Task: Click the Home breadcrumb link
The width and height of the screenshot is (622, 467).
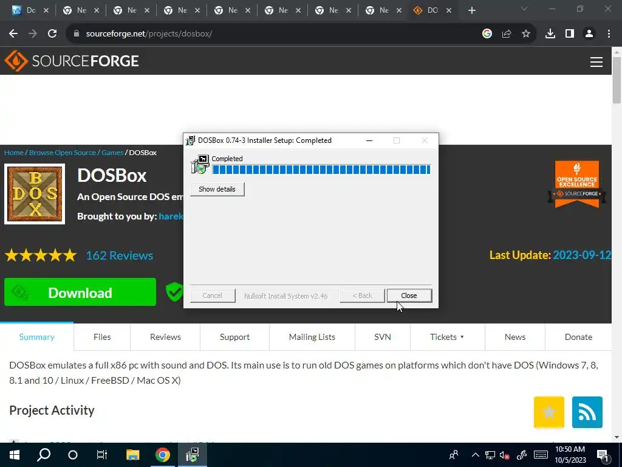Action: click(14, 153)
